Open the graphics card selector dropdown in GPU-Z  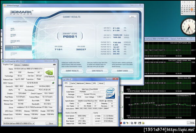click(x=19, y=124)
